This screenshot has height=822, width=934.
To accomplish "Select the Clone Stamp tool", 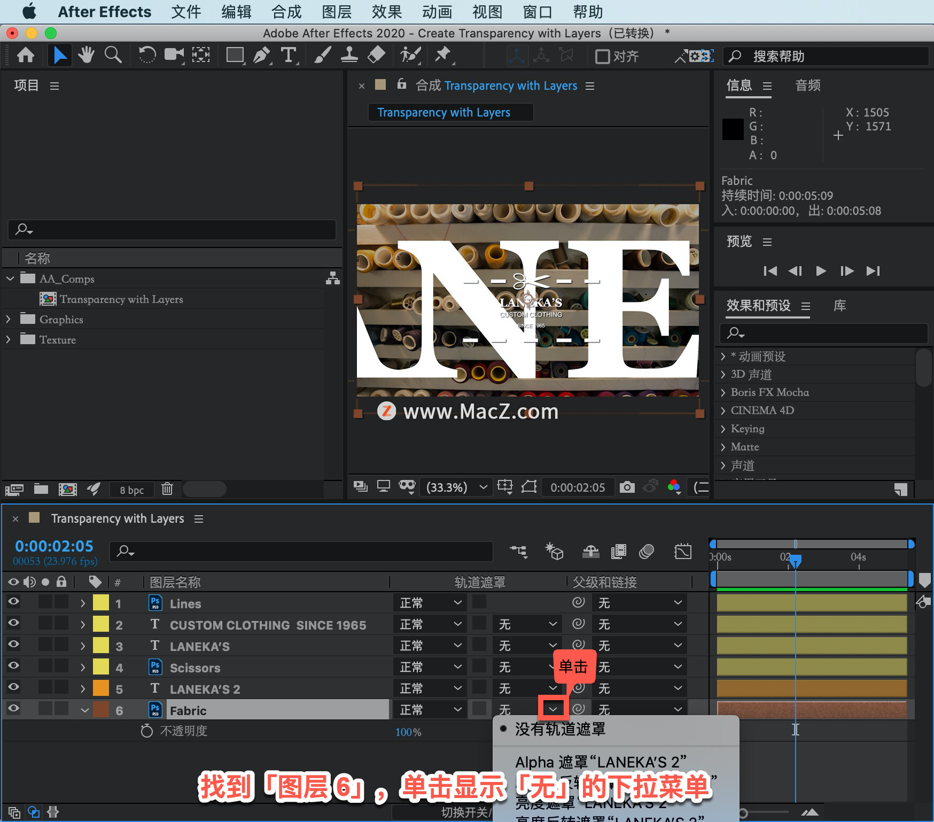I will click(349, 55).
